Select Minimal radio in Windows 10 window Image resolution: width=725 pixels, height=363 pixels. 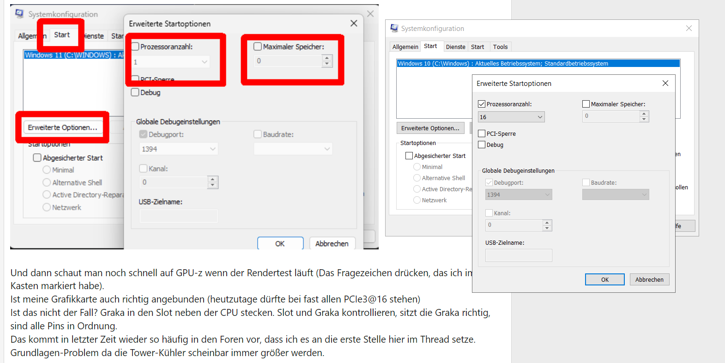(417, 167)
